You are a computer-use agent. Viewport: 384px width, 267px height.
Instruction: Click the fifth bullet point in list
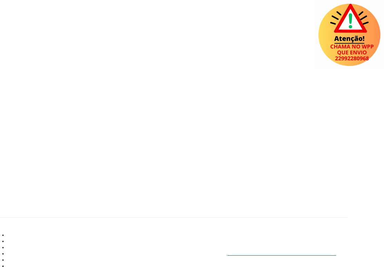point(3,260)
